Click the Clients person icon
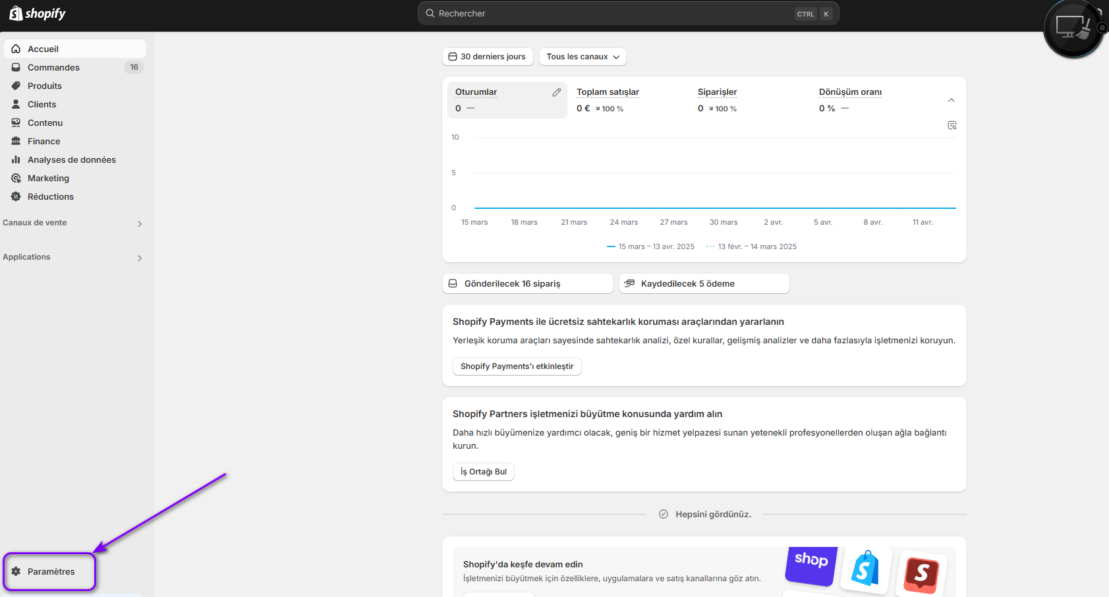The height and width of the screenshot is (597, 1109). [x=16, y=104]
